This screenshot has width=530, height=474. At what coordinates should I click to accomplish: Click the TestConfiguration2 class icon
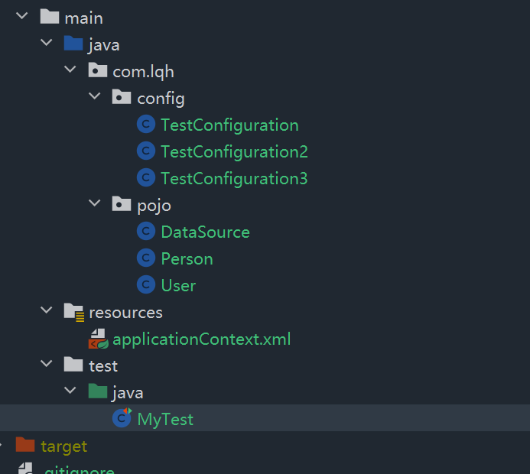coord(146,151)
